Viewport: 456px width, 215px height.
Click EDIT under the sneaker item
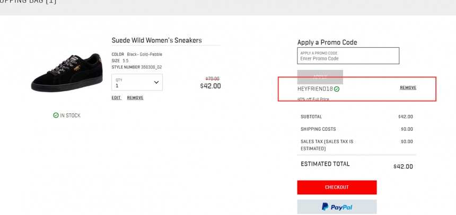click(116, 98)
